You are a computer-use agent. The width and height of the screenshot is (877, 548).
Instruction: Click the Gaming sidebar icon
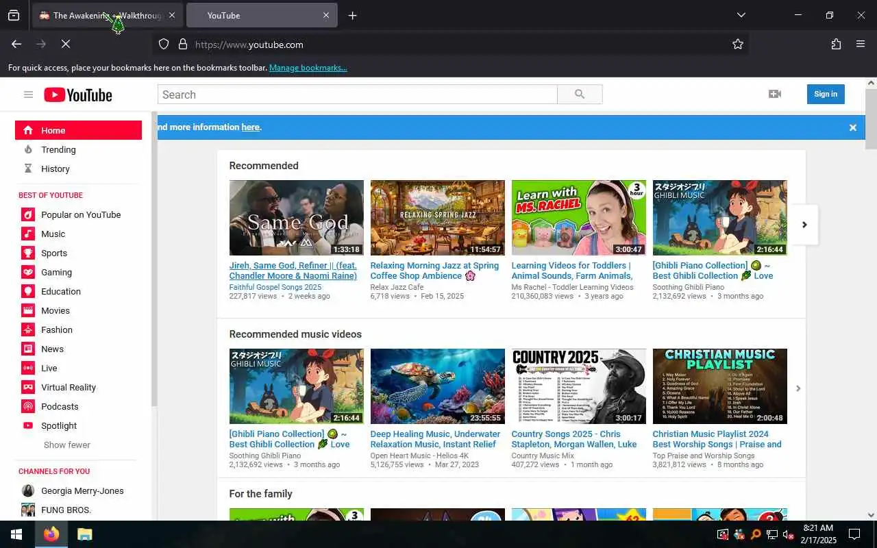tap(28, 272)
